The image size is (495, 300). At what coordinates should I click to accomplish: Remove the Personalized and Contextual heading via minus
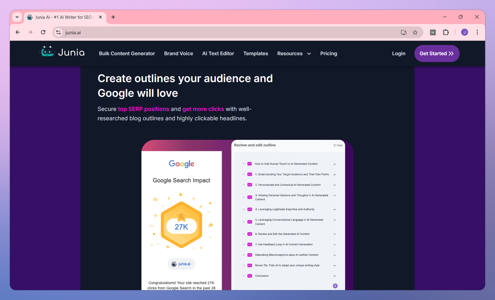click(x=335, y=185)
